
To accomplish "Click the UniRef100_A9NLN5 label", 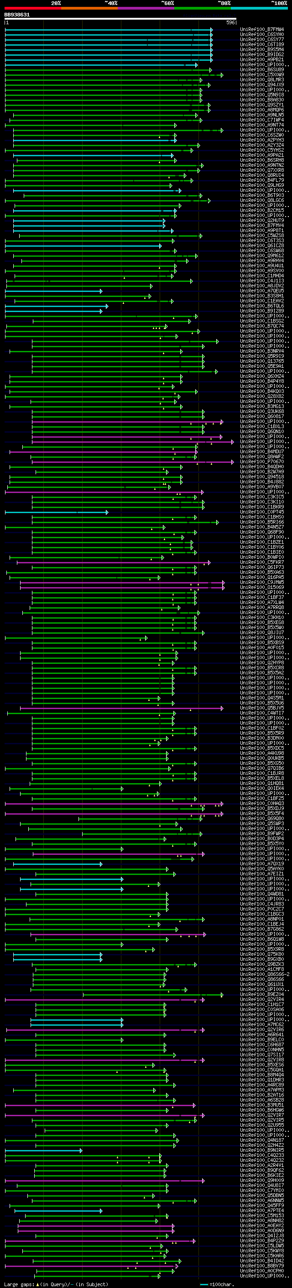I will coord(262,115).
